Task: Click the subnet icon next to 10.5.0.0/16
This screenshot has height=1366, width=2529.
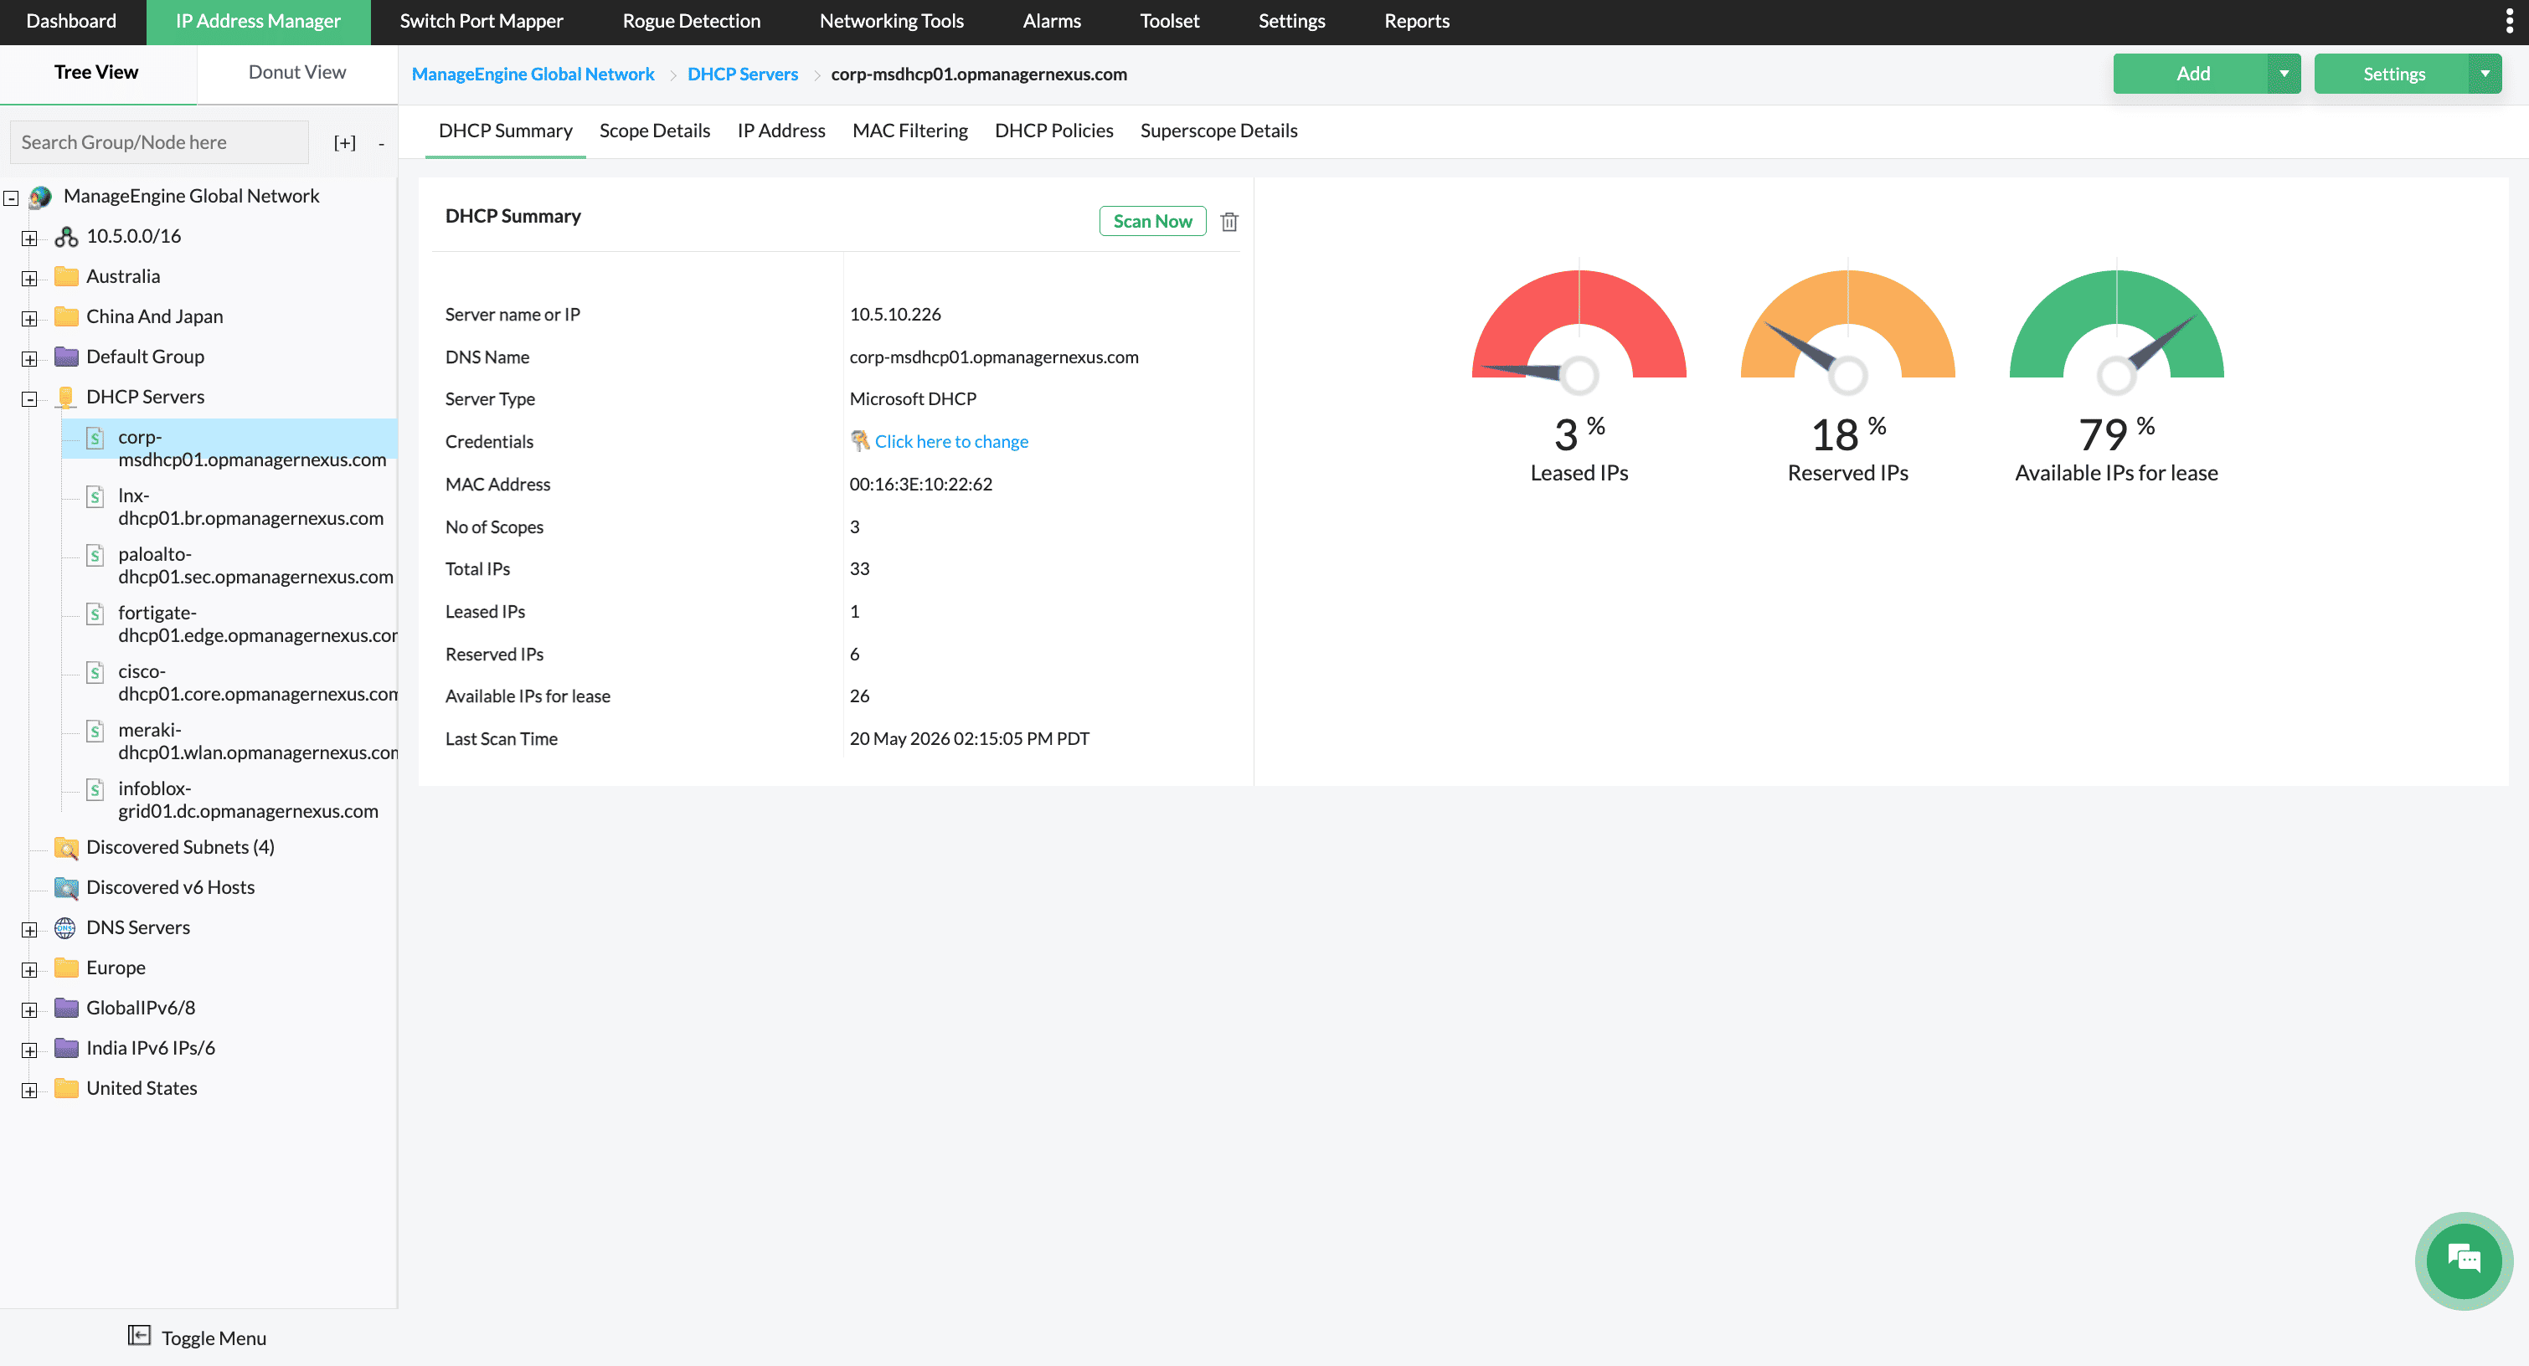Action: (x=66, y=237)
